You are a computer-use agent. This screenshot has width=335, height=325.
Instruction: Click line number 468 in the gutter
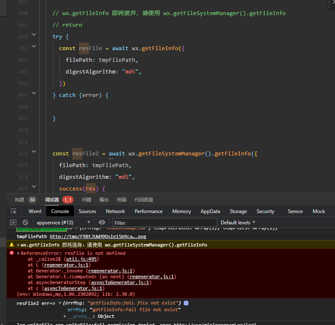pyautogui.click(x=23, y=107)
